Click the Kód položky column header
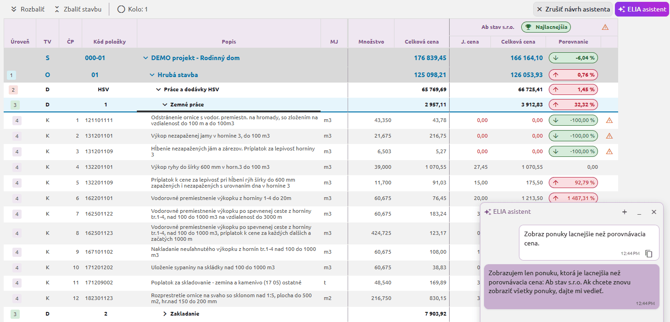The height and width of the screenshot is (322, 670). click(109, 42)
